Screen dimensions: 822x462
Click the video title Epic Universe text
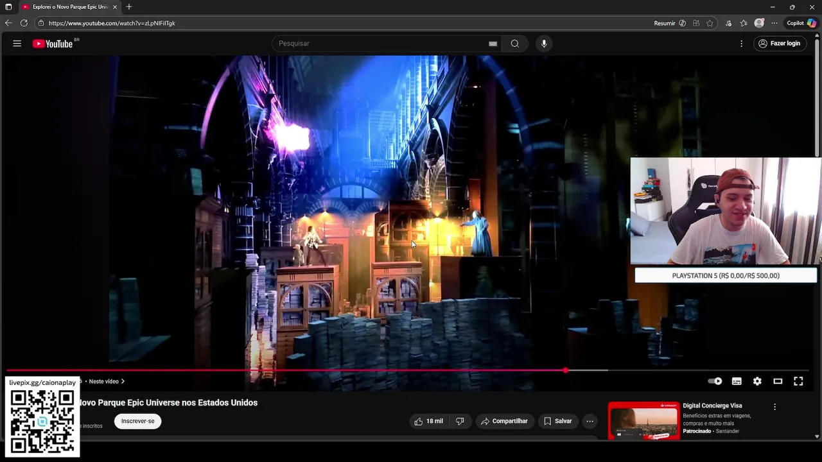(x=168, y=403)
